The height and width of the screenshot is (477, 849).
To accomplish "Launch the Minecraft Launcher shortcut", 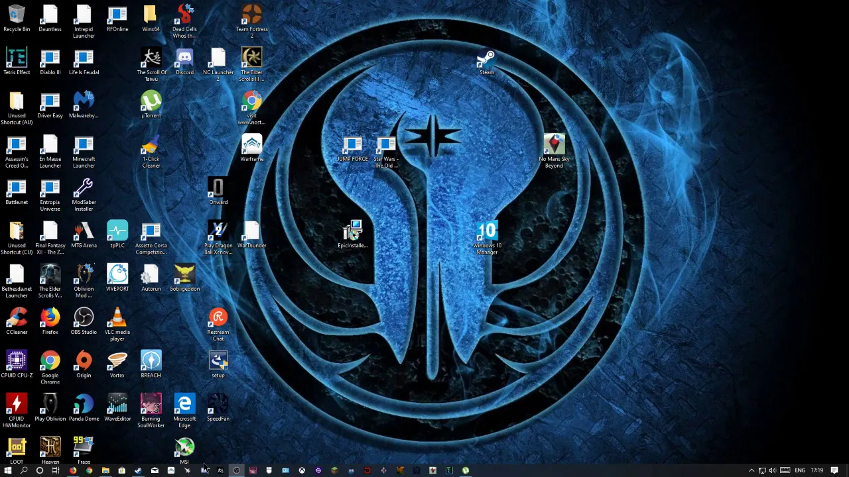I will 84,151.
